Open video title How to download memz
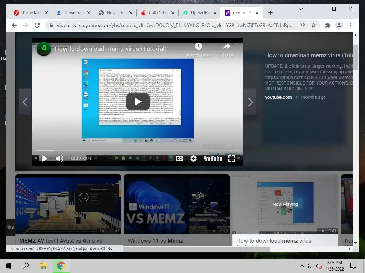 click(x=110, y=49)
